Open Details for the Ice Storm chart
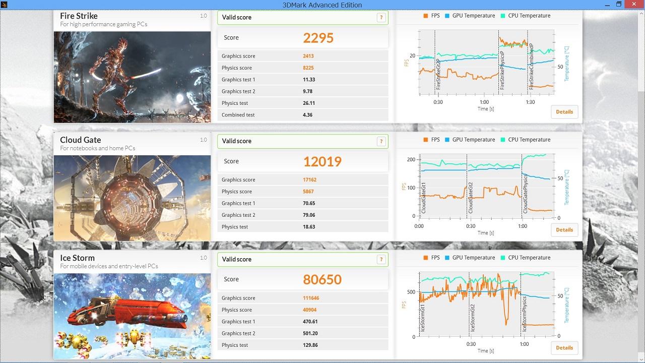 point(564,348)
